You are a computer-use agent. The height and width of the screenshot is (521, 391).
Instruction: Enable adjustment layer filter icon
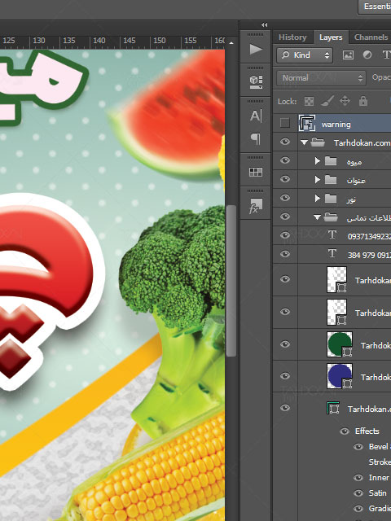click(367, 55)
